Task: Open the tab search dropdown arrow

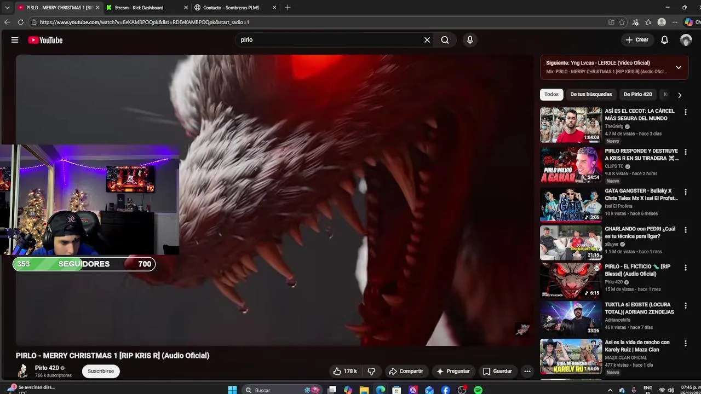Action: point(7,8)
